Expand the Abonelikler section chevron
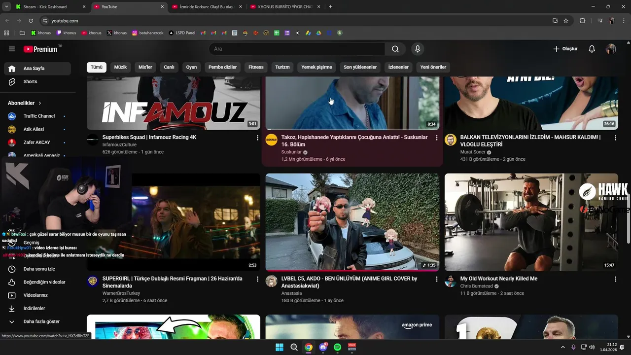This screenshot has height=355, width=631. pos(39,103)
